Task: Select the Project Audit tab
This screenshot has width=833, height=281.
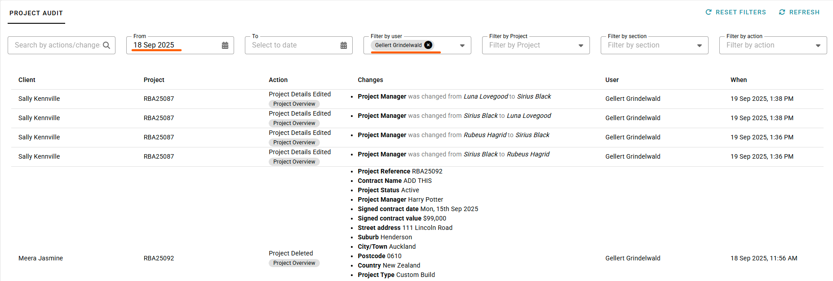Action: click(x=36, y=13)
